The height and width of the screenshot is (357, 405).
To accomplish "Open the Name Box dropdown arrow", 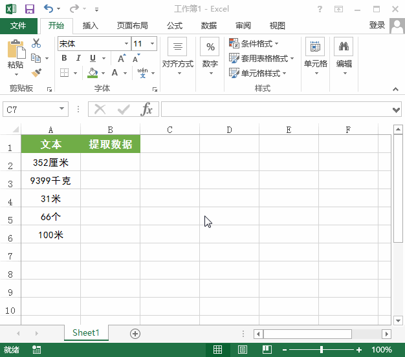I will click(x=62, y=110).
